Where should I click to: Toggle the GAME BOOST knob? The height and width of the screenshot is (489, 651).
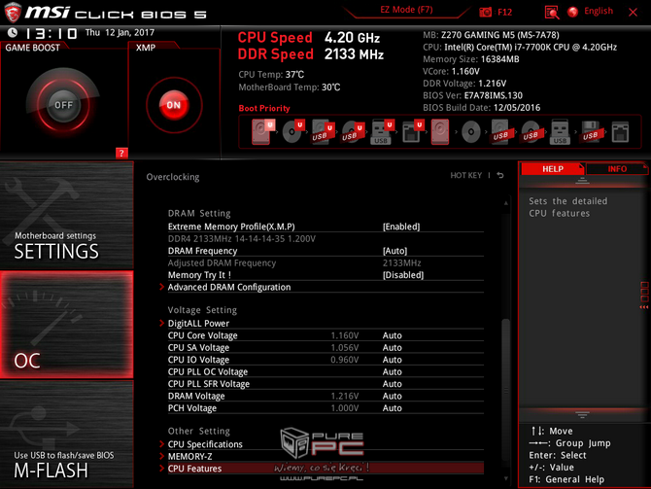pos(63,105)
